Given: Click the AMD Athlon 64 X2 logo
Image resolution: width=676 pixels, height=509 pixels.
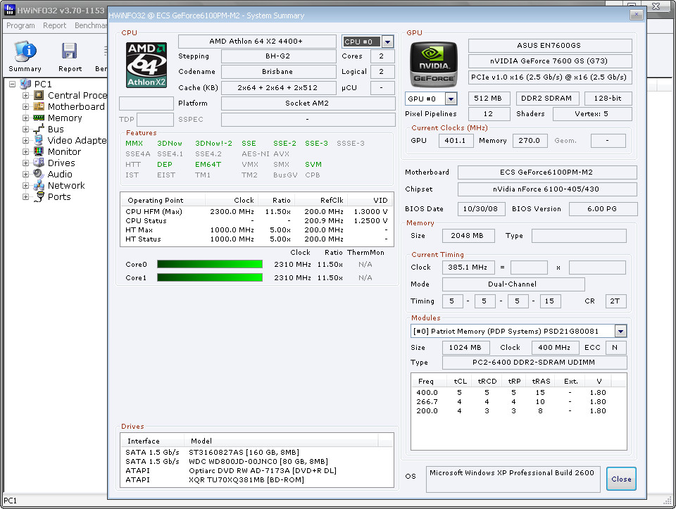Looking at the screenshot, I should pos(146,65).
